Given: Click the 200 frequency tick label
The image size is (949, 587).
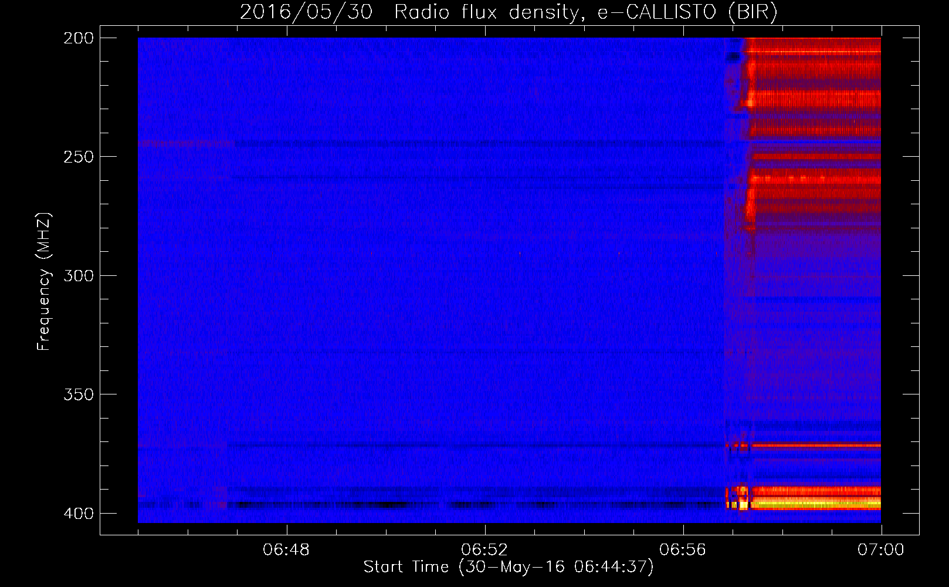Looking at the screenshot, I should [78, 38].
